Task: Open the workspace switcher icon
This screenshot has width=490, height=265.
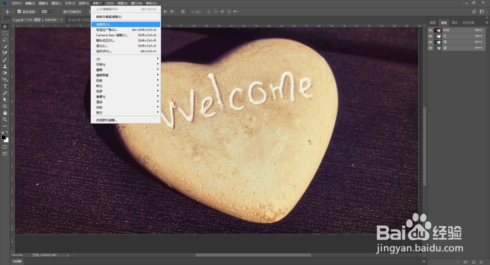Action: (x=482, y=12)
